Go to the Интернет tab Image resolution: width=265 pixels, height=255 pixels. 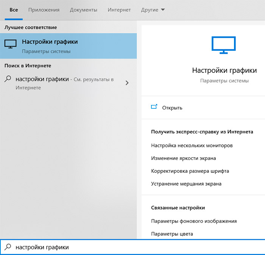[x=119, y=10]
